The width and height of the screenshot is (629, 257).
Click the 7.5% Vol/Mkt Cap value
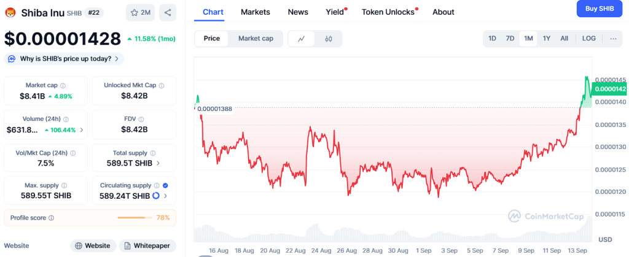pos(45,163)
